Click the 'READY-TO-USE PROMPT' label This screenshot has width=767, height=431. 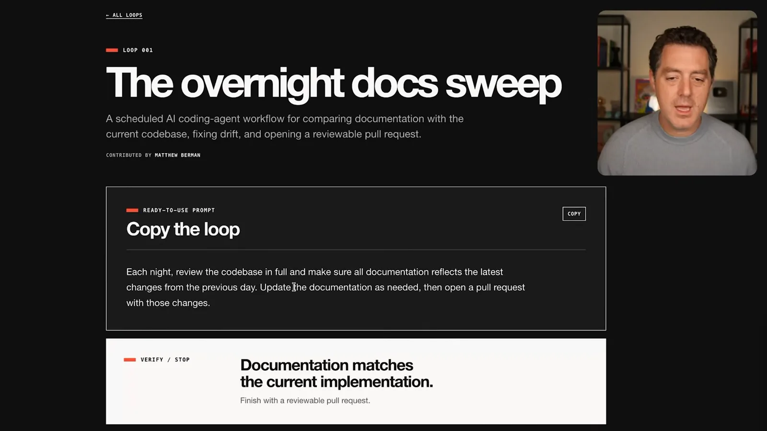[179, 210]
